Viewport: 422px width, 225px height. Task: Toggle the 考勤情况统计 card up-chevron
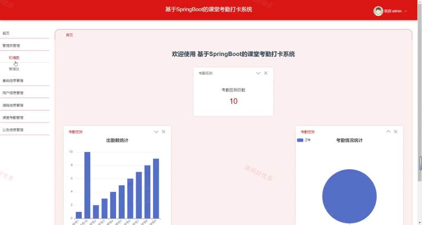(388, 131)
